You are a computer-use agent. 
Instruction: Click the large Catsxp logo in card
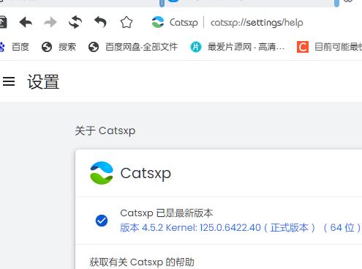tap(102, 173)
